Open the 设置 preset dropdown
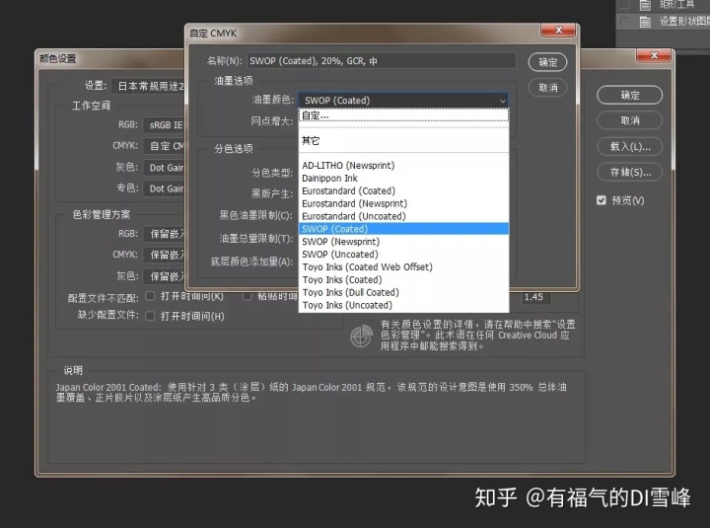 tap(148, 86)
